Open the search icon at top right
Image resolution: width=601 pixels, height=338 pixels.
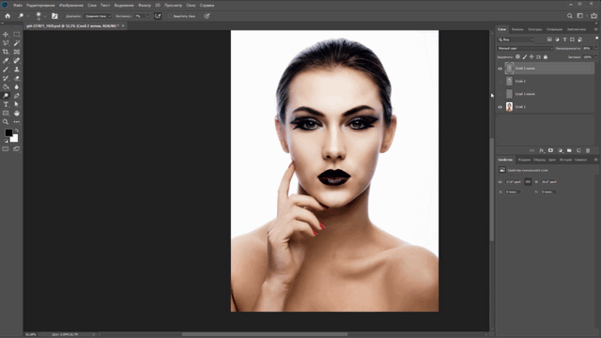[570, 16]
